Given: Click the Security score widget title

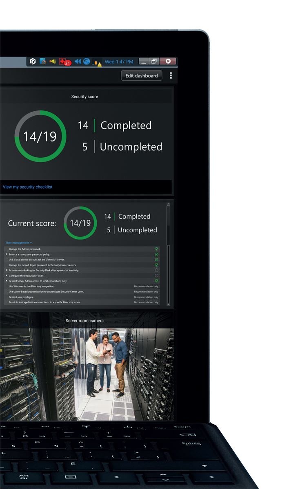Looking at the screenshot, I should pyautogui.click(x=84, y=97).
